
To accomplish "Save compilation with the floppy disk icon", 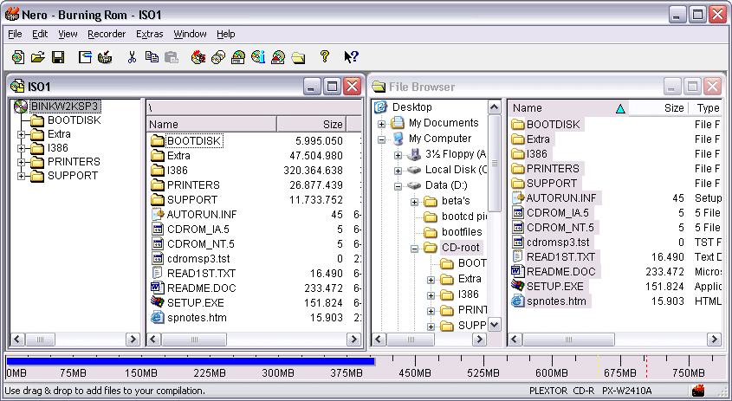I will click(58, 57).
